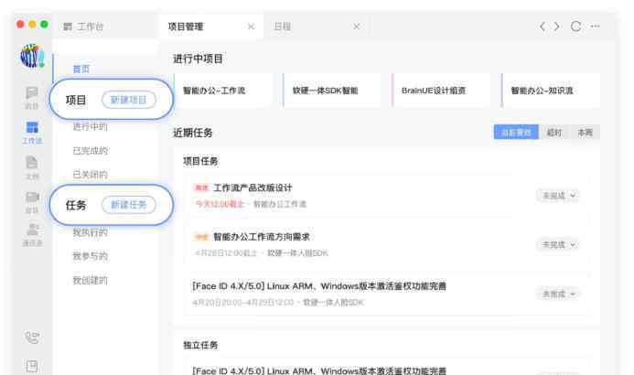The image size is (634, 375).
Task: Select the blue highlighted filter beside 超时
Action: click(x=516, y=132)
